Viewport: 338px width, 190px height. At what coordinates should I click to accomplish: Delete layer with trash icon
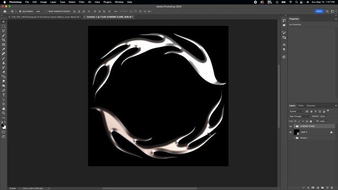(332, 188)
